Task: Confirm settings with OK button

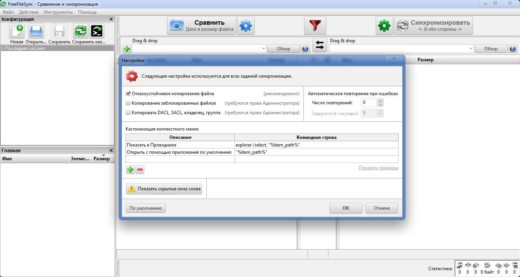Action: click(x=346, y=208)
